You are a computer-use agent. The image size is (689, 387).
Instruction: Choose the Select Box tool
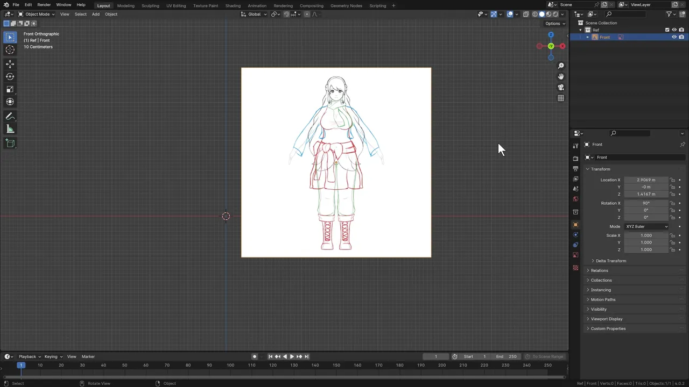[10, 37]
